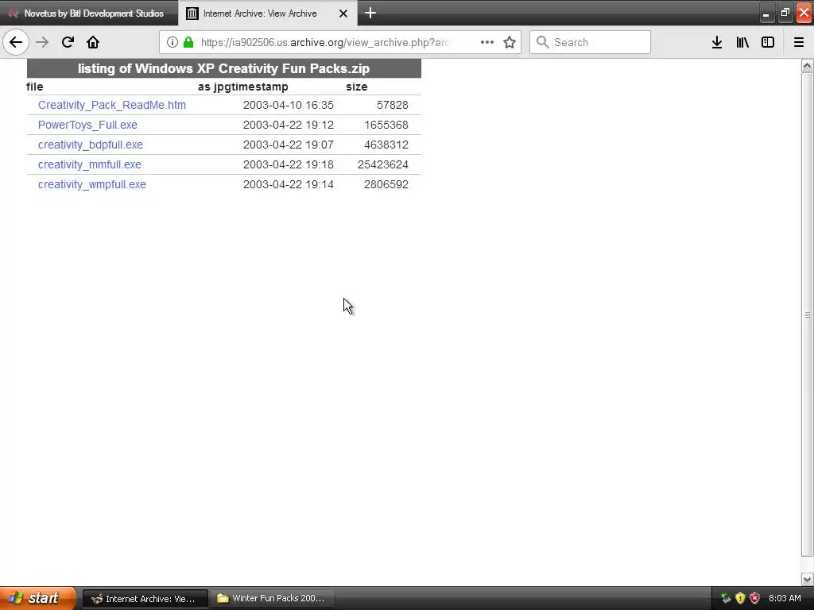Download PowerToys_Full.exe
The image size is (814, 610).
(x=87, y=125)
